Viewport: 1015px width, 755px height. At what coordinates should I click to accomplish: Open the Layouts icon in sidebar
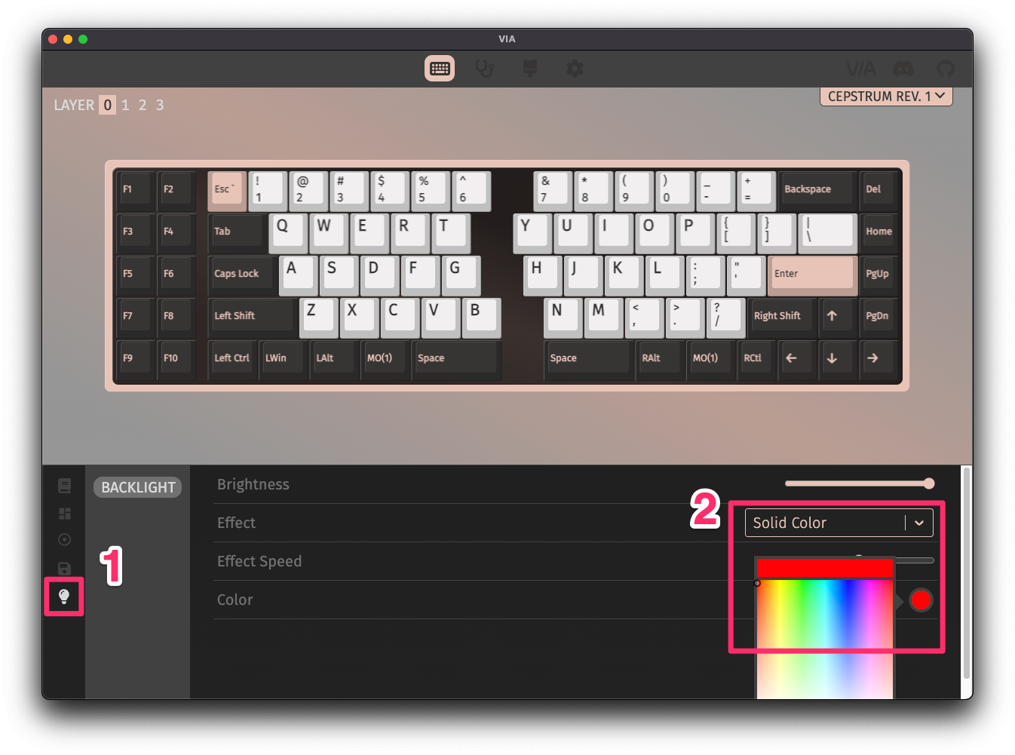click(64, 514)
